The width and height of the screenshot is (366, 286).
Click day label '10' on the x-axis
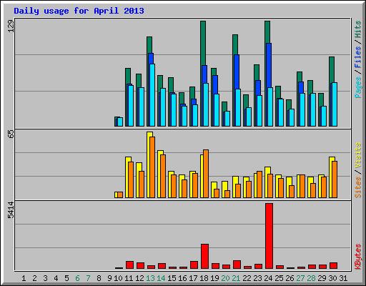click(118, 278)
